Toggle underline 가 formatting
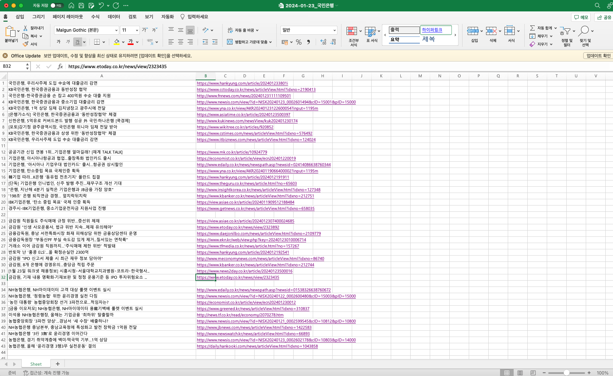The height and width of the screenshot is (376, 613). click(77, 42)
